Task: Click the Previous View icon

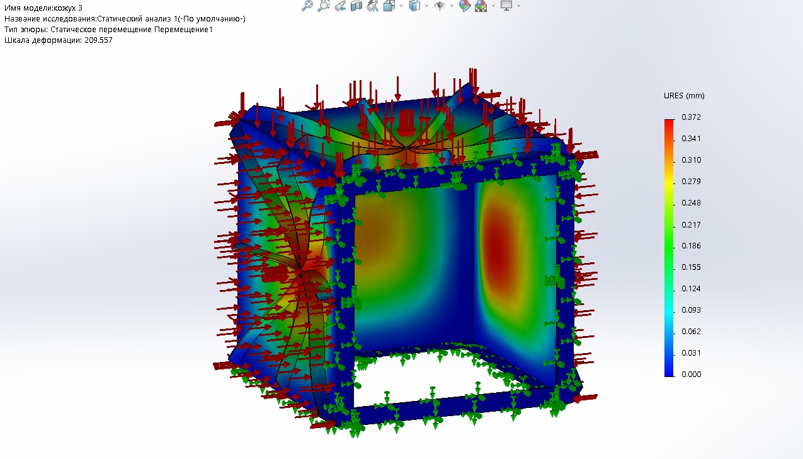Action: (340, 6)
